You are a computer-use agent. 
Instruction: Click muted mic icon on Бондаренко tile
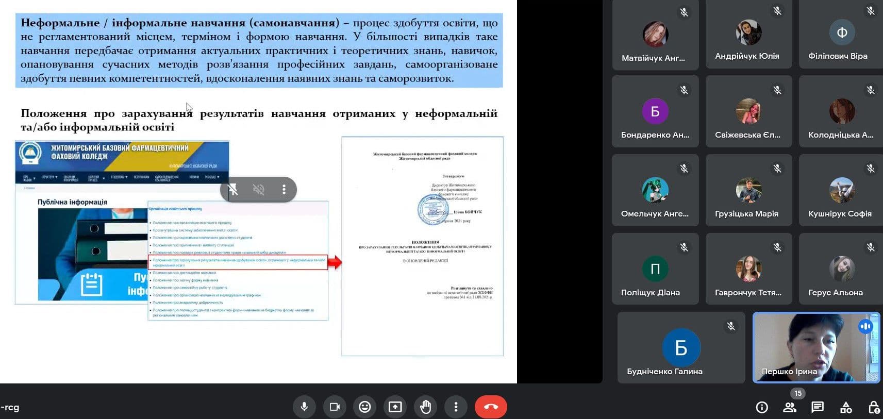pyautogui.click(x=684, y=90)
